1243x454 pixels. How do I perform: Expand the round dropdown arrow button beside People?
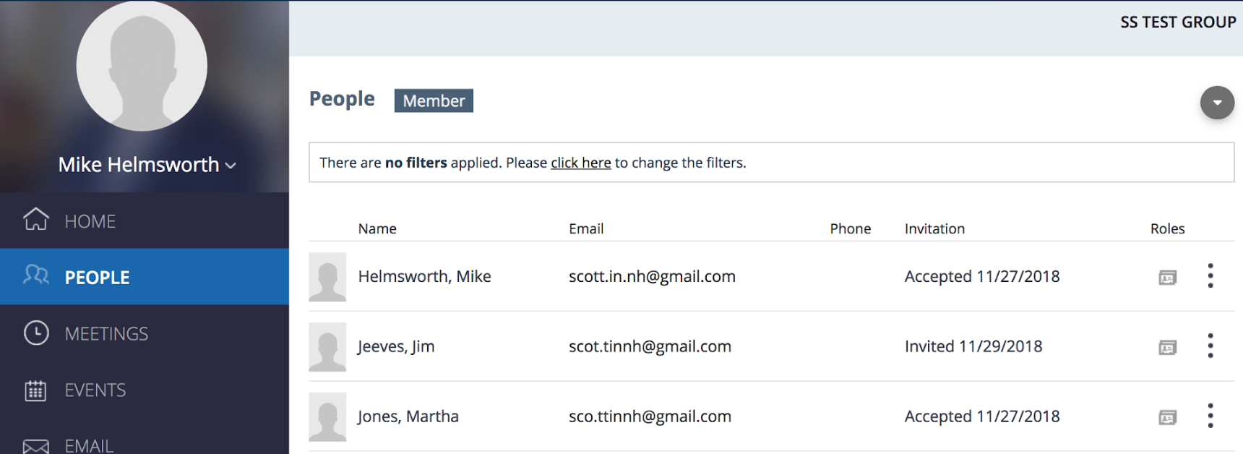click(x=1218, y=103)
